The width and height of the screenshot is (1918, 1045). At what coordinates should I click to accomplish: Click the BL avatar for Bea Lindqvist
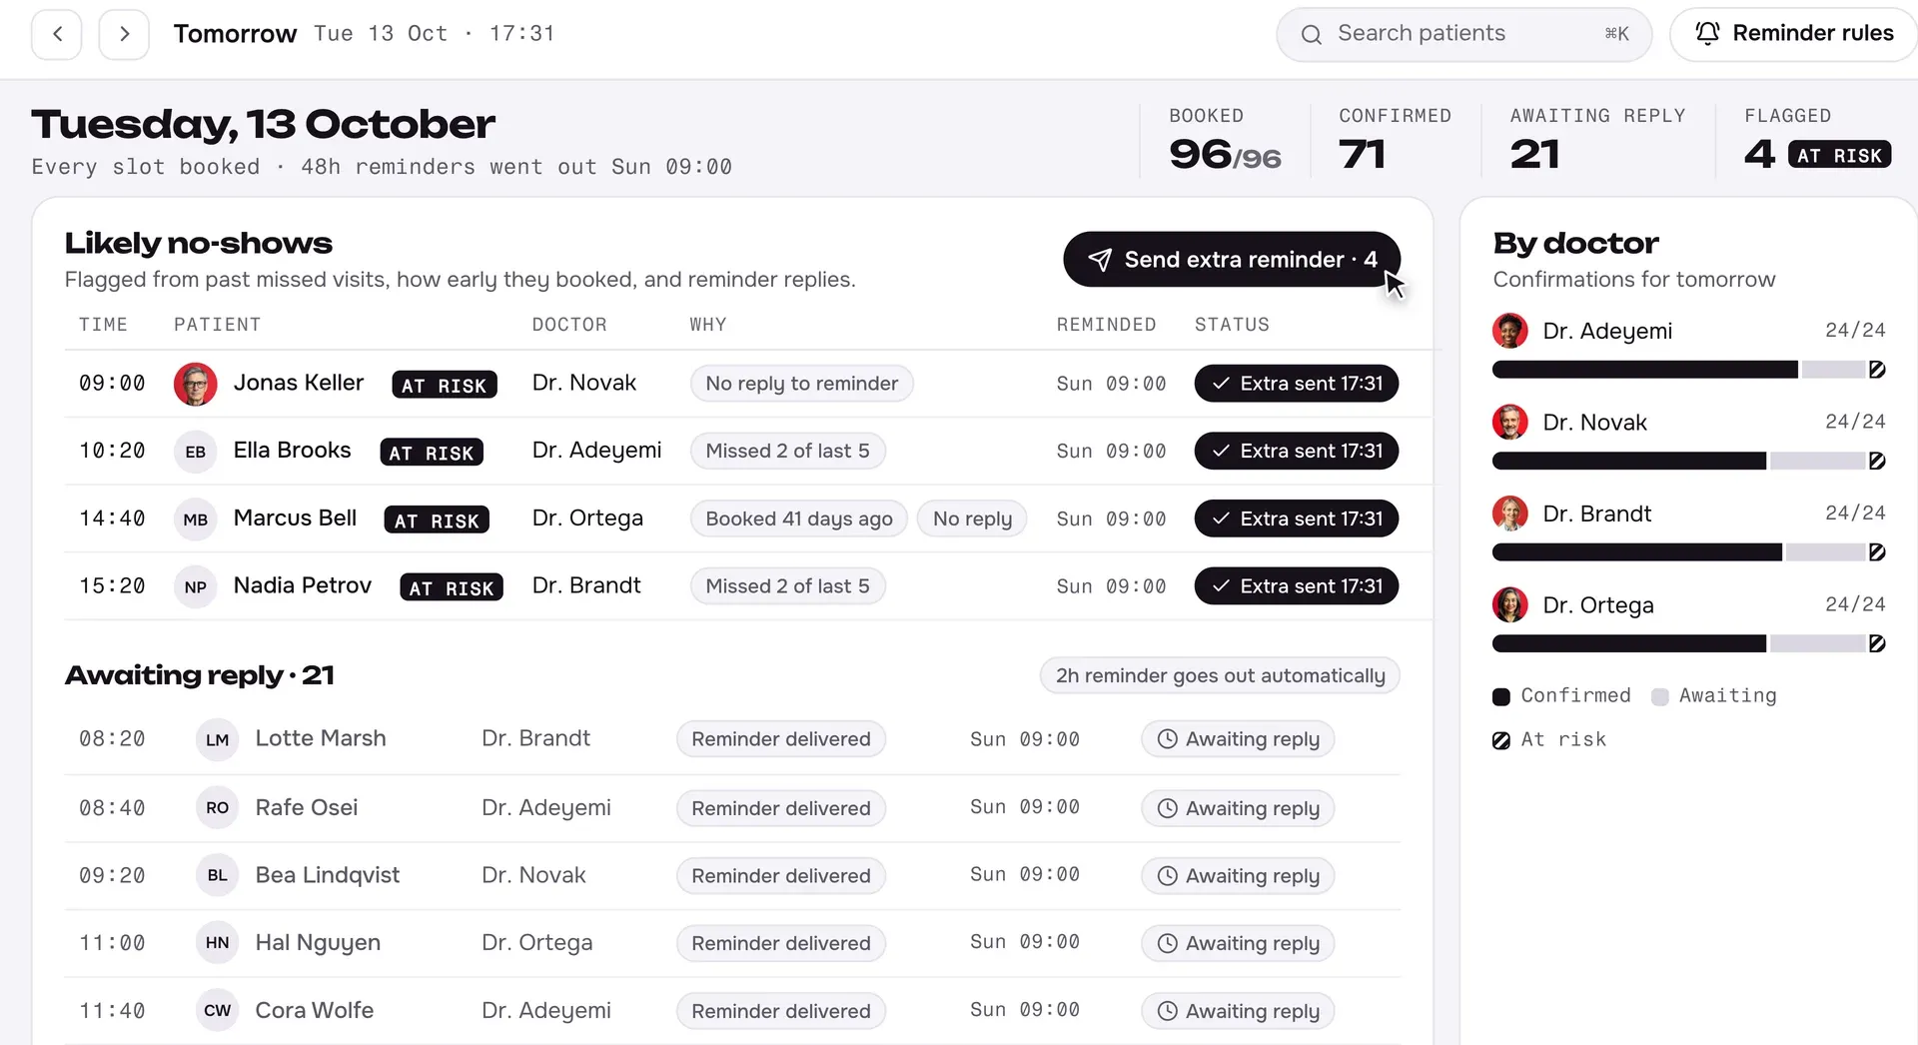pos(218,875)
